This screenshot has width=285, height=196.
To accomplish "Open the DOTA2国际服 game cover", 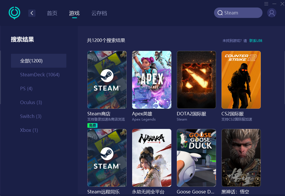I will [x=196, y=80].
